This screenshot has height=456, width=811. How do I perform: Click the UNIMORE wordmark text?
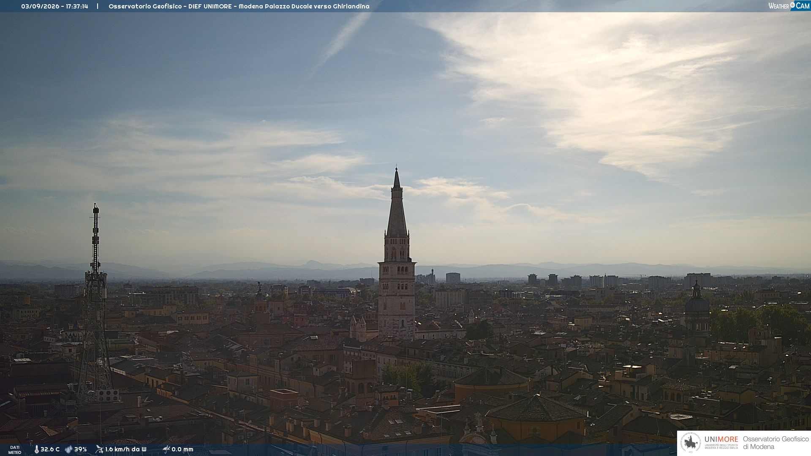point(721,439)
